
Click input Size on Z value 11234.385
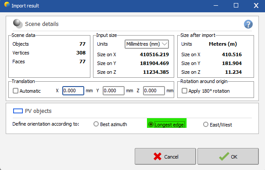(156, 72)
